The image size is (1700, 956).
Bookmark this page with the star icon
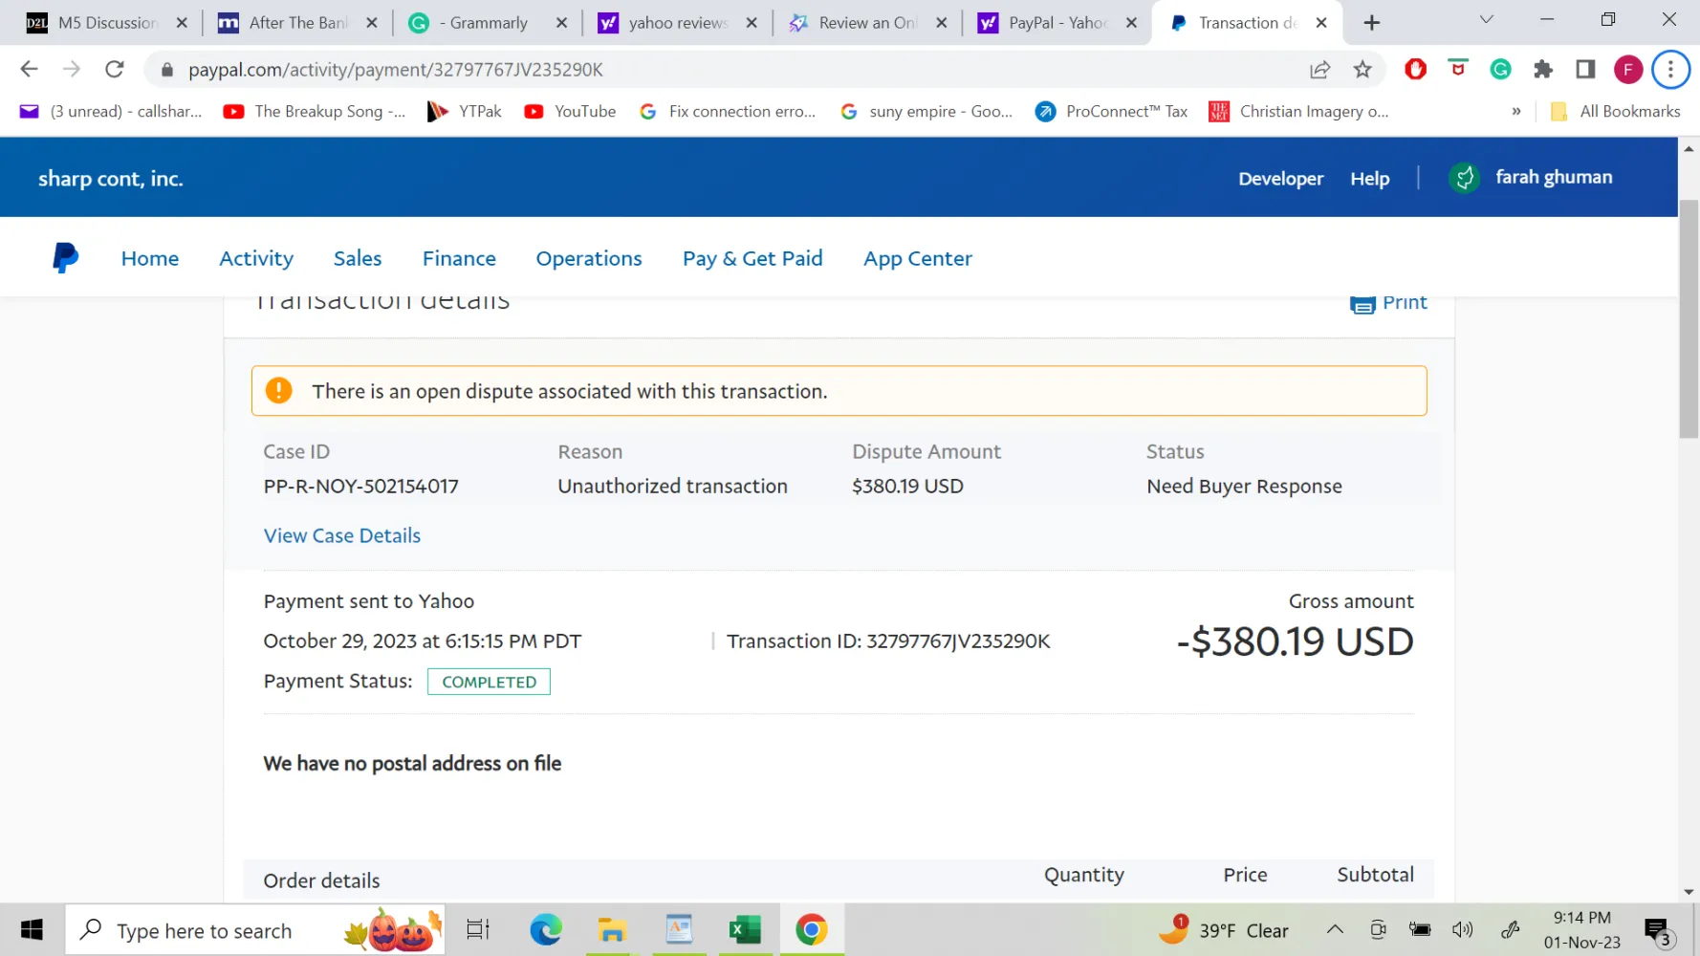pos(1362,69)
